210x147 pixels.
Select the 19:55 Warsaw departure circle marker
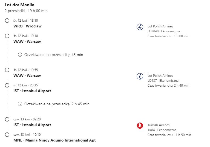click(7, 70)
